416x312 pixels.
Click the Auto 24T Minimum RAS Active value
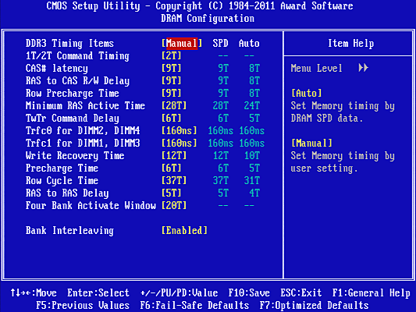coord(252,106)
